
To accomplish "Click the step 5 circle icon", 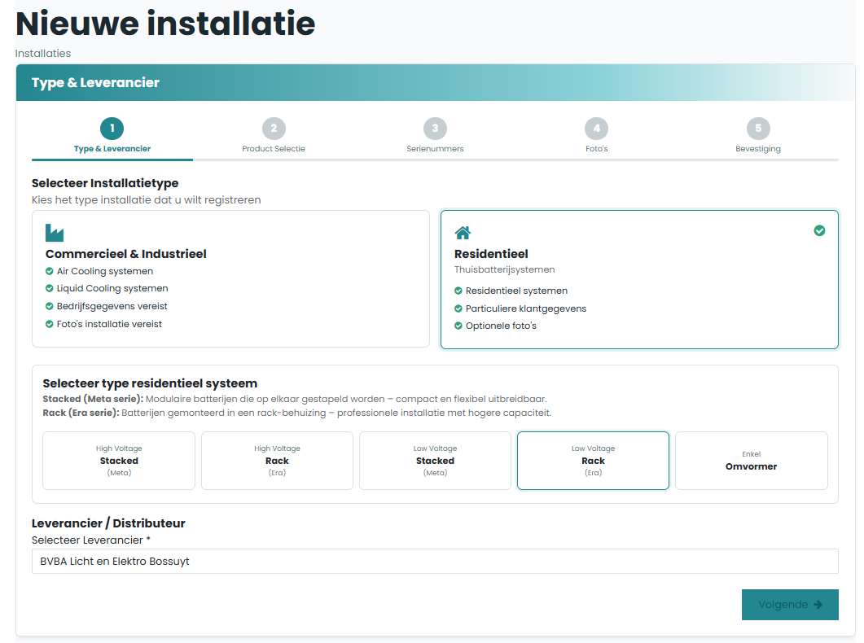I will (x=758, y=129).
